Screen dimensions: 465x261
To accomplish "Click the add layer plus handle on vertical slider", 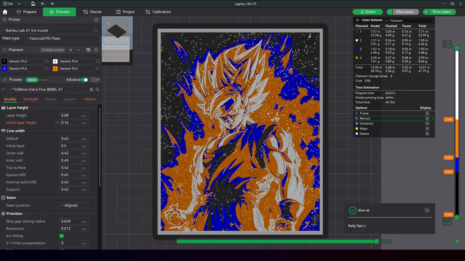I will 457,48.
